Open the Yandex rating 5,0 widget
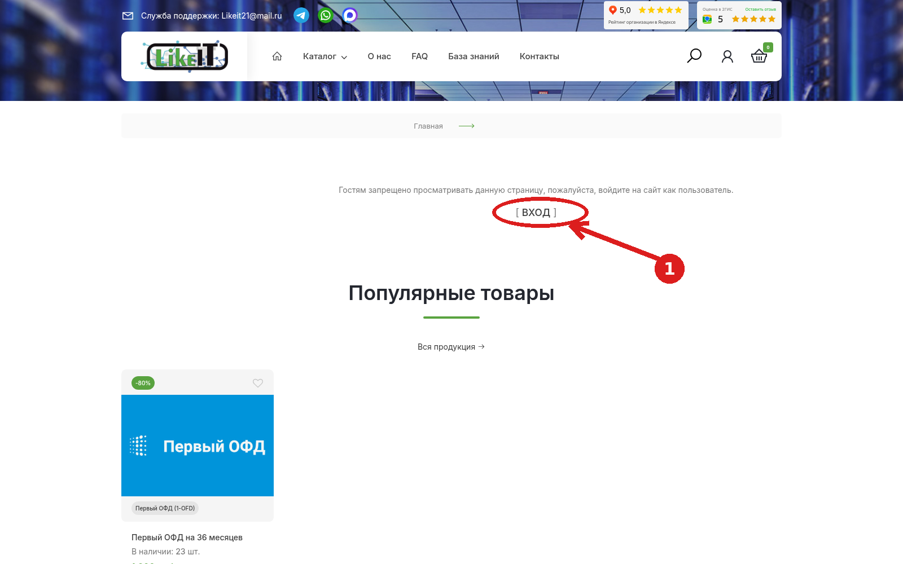The height and width of the screenshot is (564, 903). (646, 15)
